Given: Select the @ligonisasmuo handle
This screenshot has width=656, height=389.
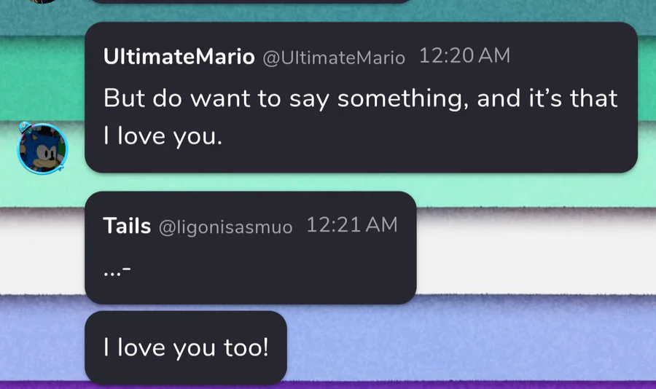Looking at the screenshot, I should (x=225, y=227).
